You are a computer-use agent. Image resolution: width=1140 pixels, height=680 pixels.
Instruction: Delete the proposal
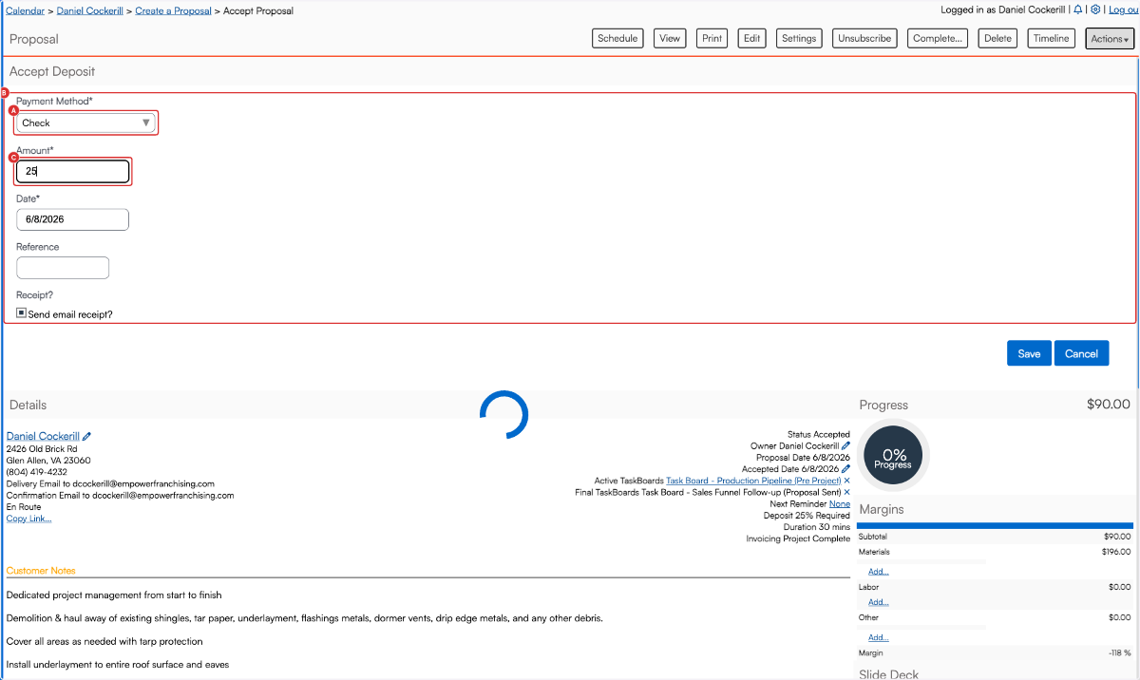click(997, 39)
